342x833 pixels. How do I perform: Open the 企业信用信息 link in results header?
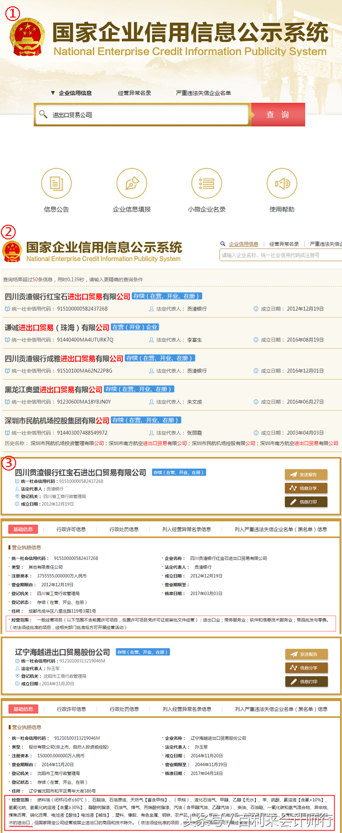pos(243,244)
